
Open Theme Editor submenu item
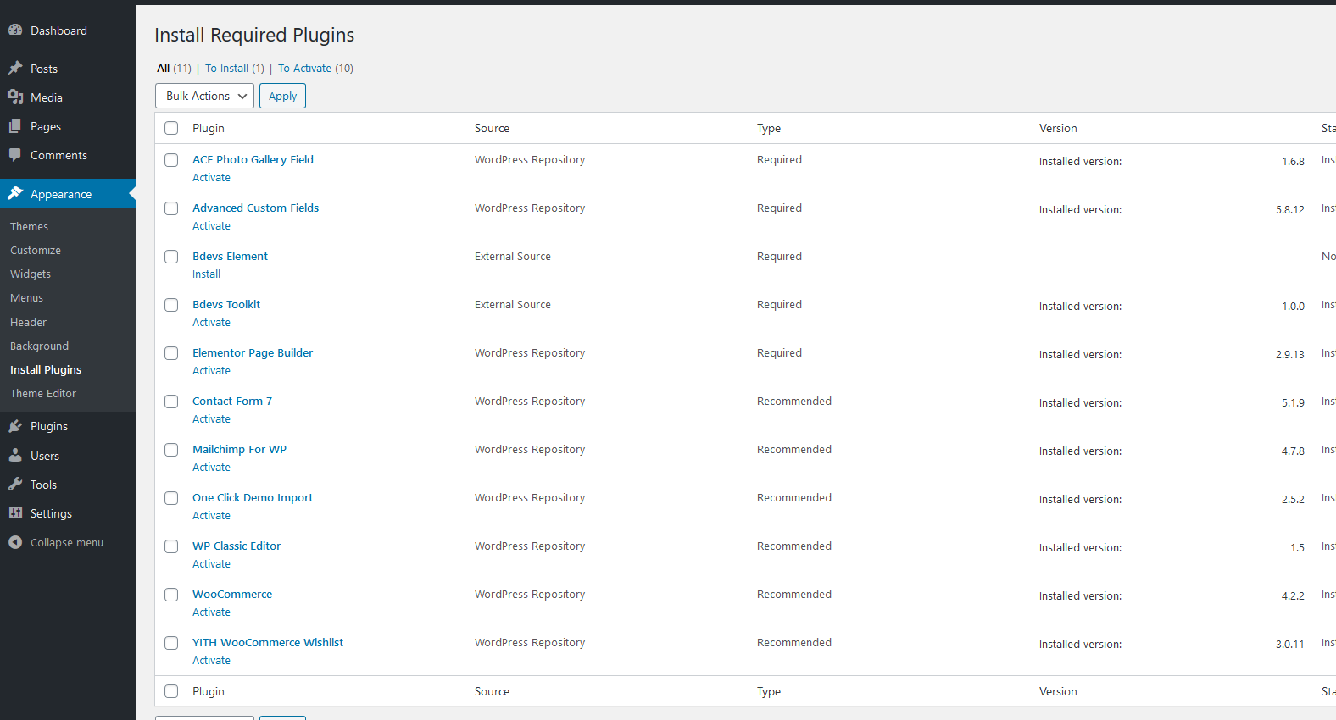point(43,394)
